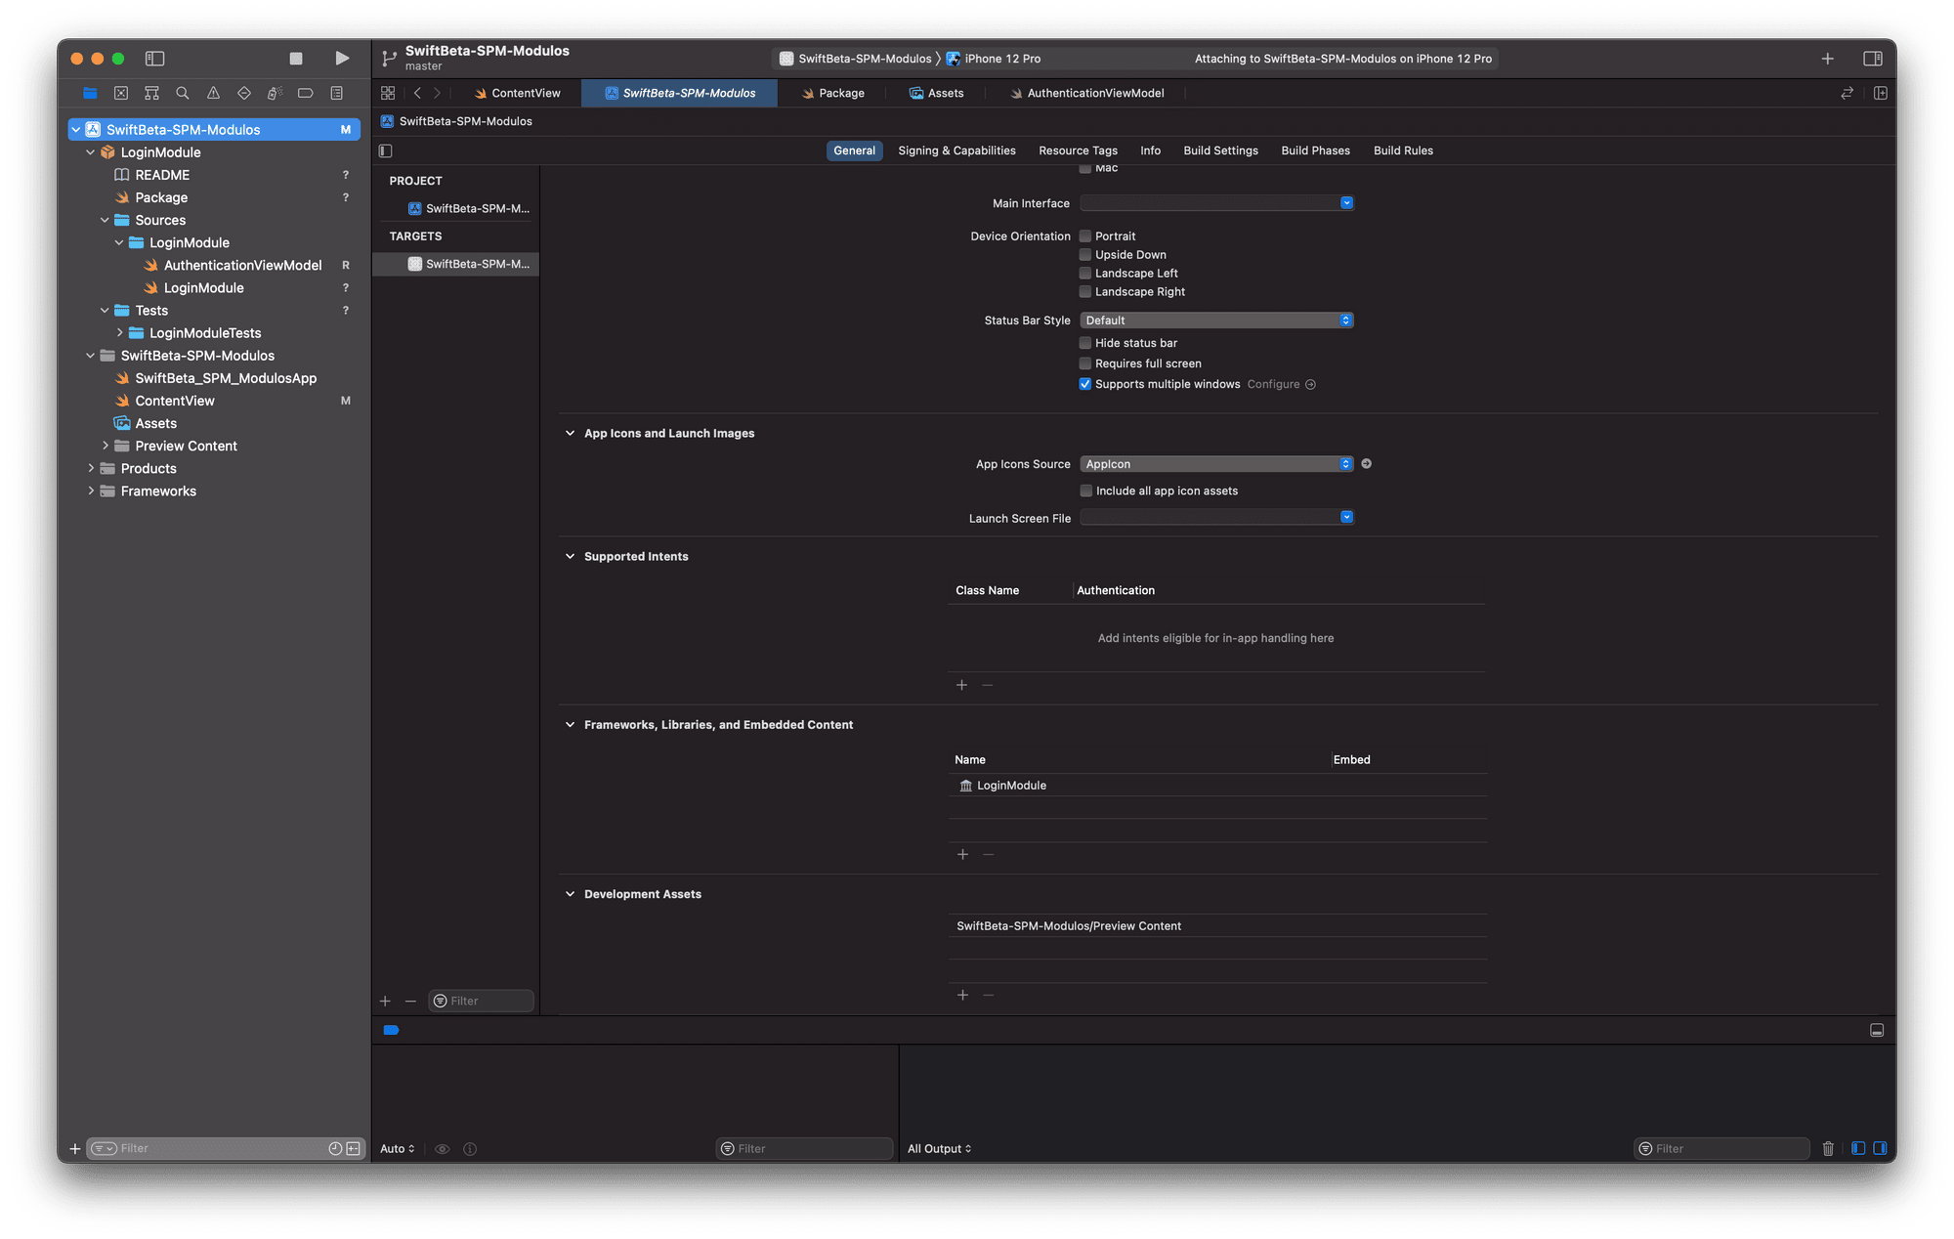Open the Test navigator diamond icon
The height and width of the screenshot is (1239, 1954).
[x=244, y=93]
